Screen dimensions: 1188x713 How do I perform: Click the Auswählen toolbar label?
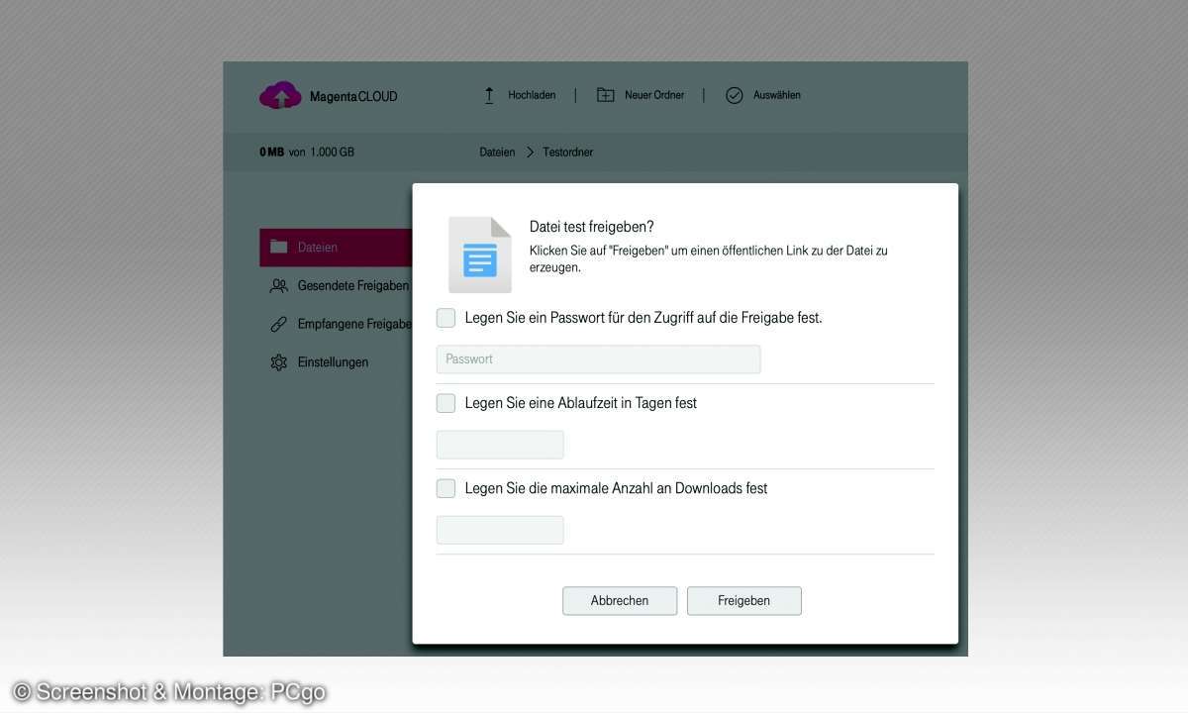[777, 95]
